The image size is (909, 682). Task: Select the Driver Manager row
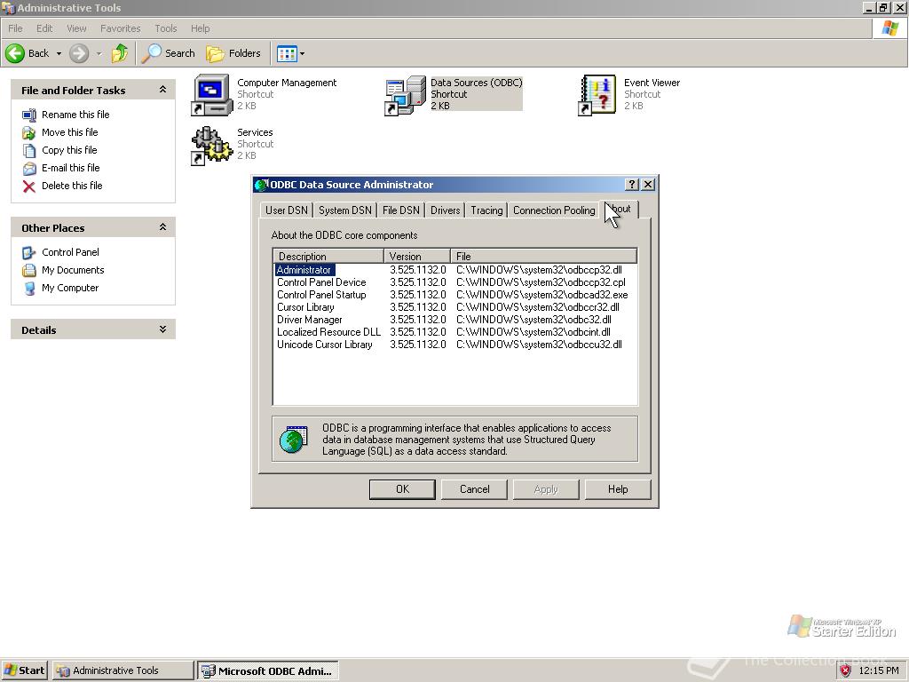pos(455,320)
